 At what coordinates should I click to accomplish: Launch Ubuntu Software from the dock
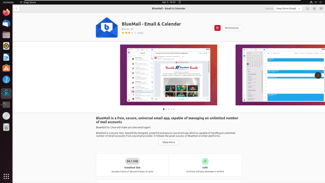click(6, 68)
